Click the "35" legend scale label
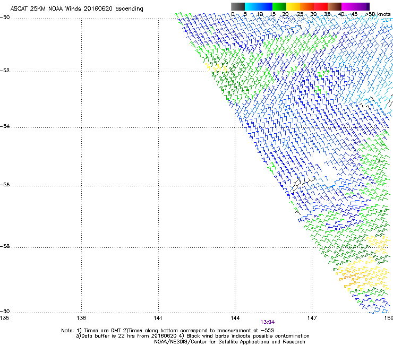 (327, 14)
